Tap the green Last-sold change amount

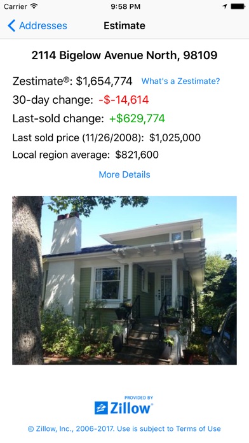[x=137, y=118]
